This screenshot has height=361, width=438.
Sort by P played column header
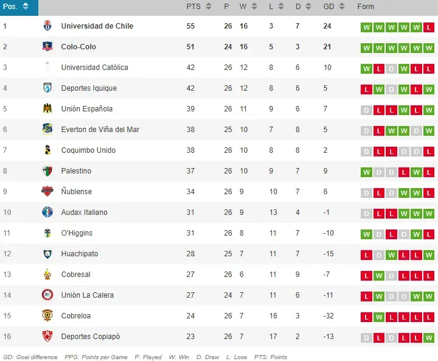(230, 7)
